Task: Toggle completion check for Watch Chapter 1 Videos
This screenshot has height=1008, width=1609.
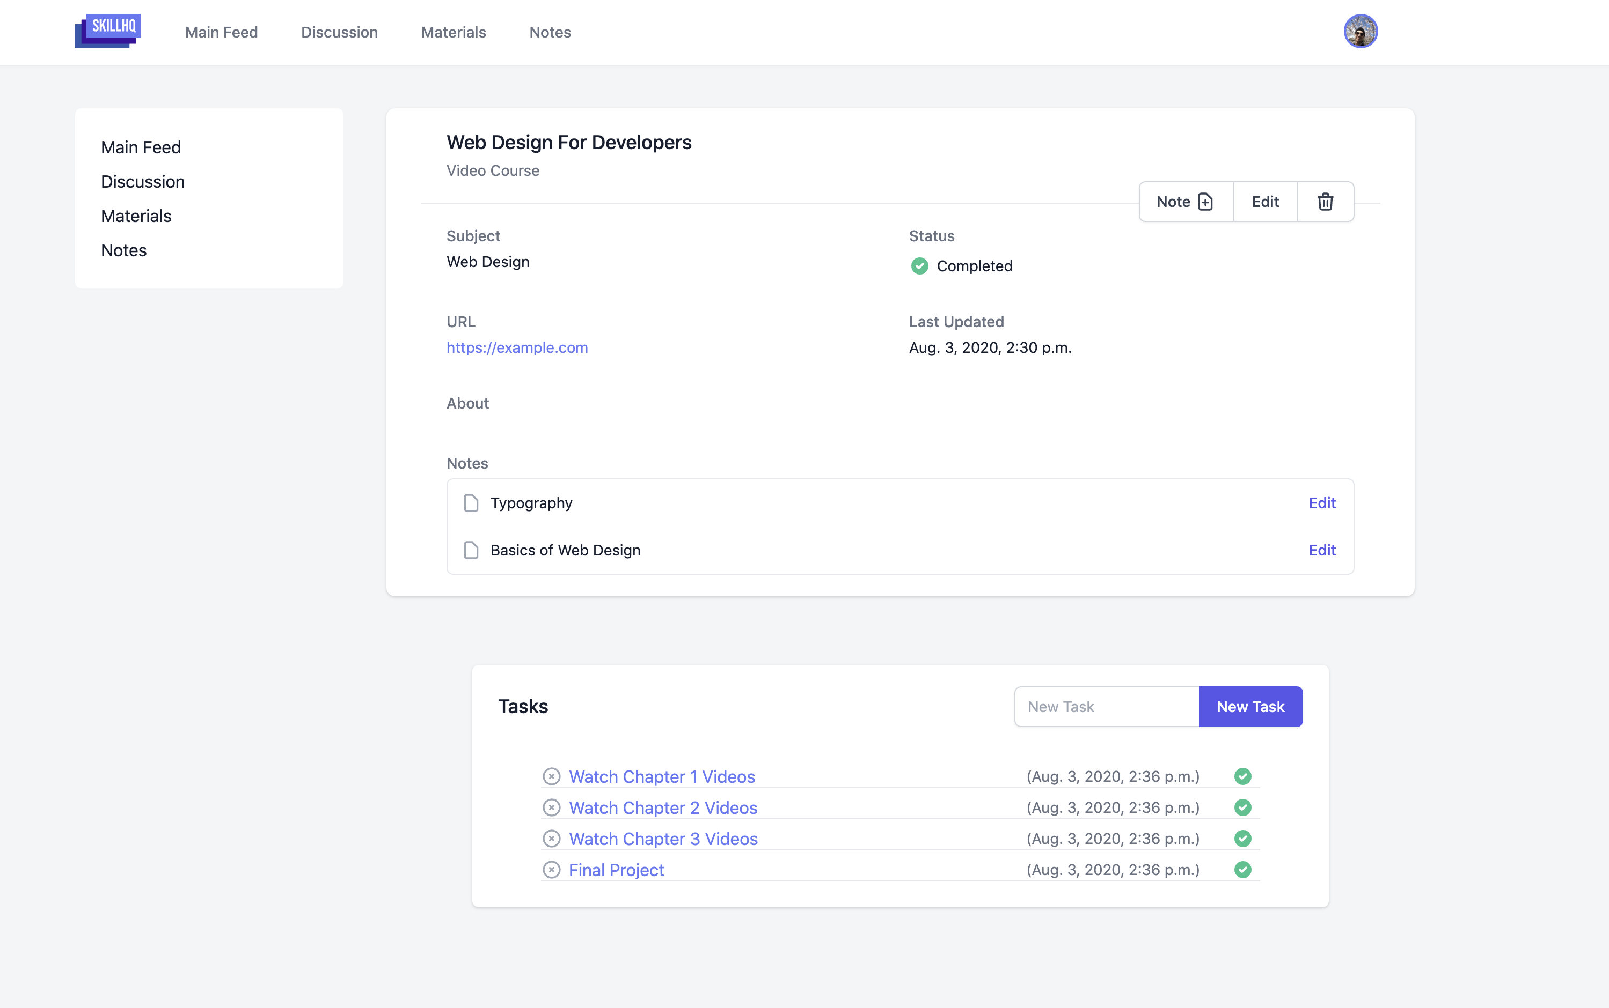Action: pyautogui.click(x=1242, y=776)
